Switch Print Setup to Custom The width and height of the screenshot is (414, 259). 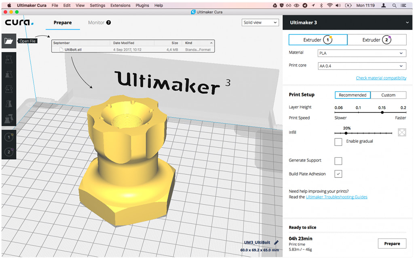388,95
